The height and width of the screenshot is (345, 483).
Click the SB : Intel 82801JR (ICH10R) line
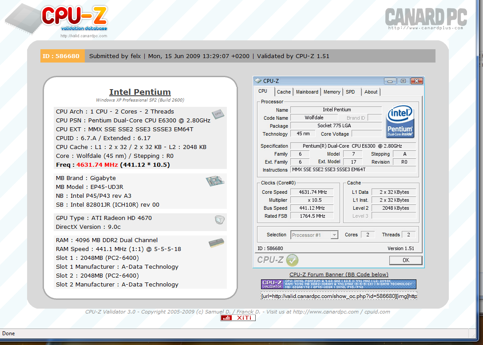tap(107, 205)
